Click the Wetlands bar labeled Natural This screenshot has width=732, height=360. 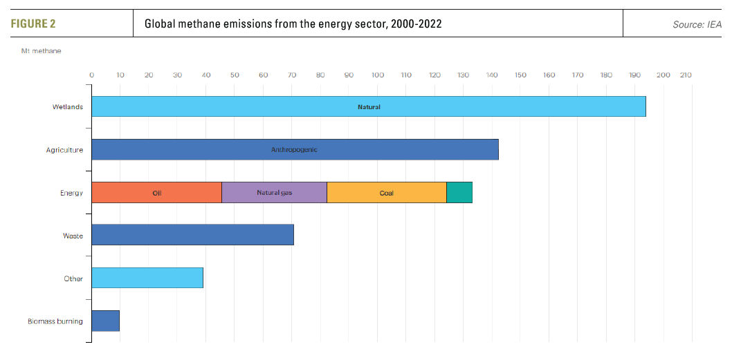coord(368,107)
